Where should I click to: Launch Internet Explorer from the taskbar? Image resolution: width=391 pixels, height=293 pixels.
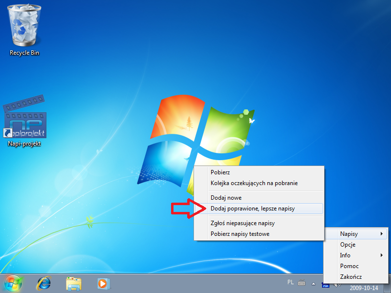click(x=44, y=284)
